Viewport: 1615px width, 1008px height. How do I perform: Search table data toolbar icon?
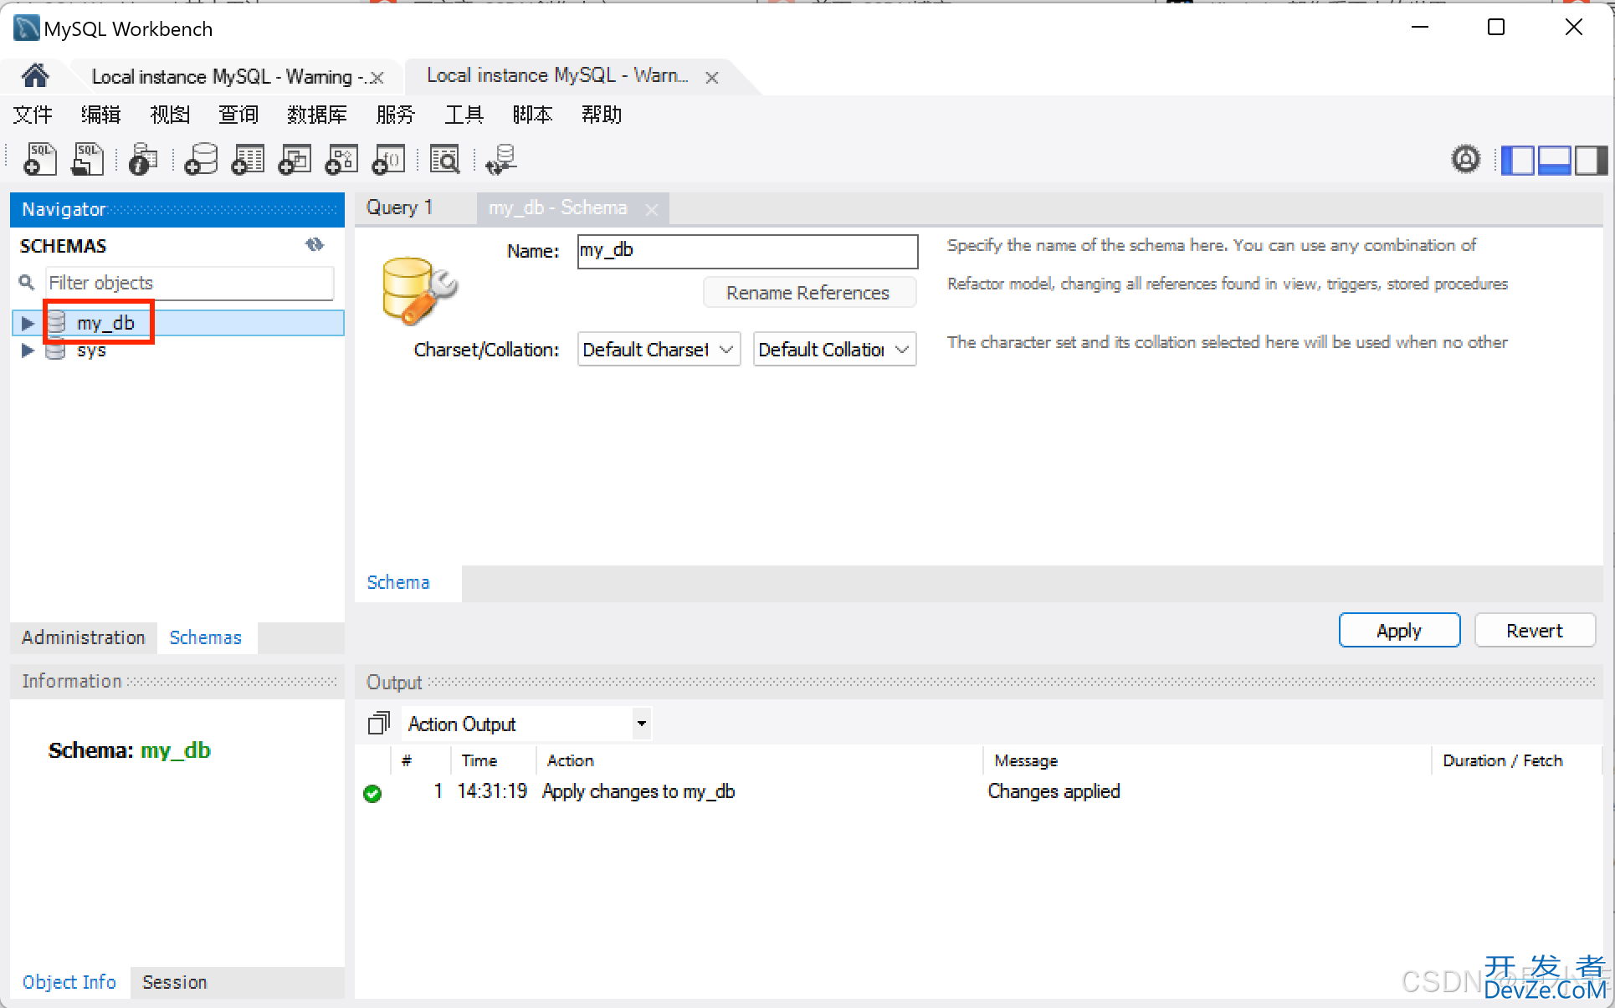444,159
